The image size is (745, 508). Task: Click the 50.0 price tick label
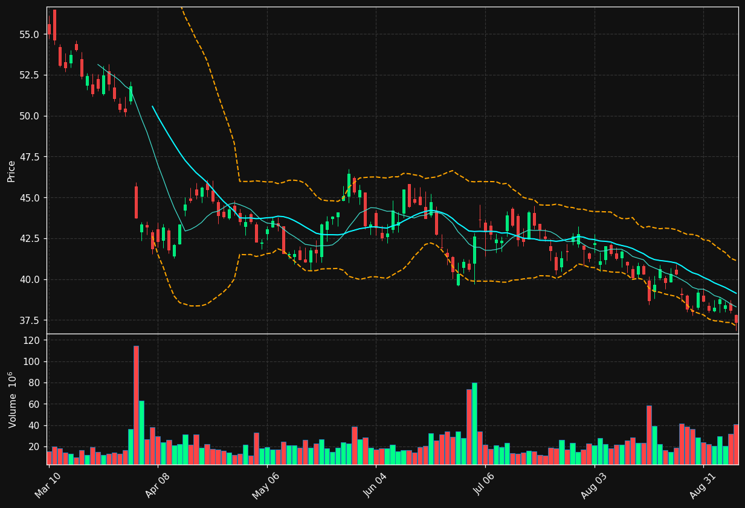(30, 116)
